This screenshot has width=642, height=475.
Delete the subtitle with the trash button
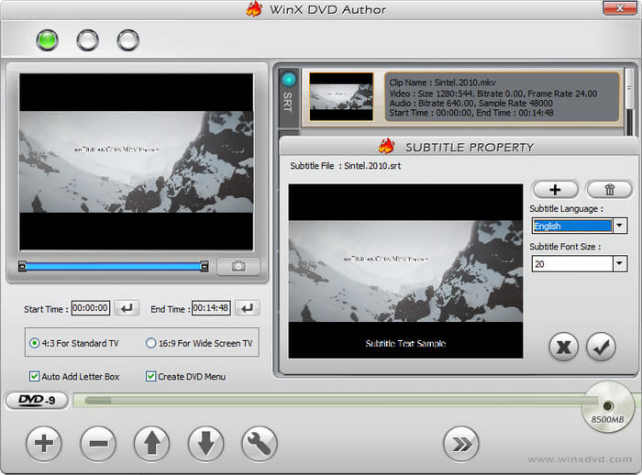[610, 190]
